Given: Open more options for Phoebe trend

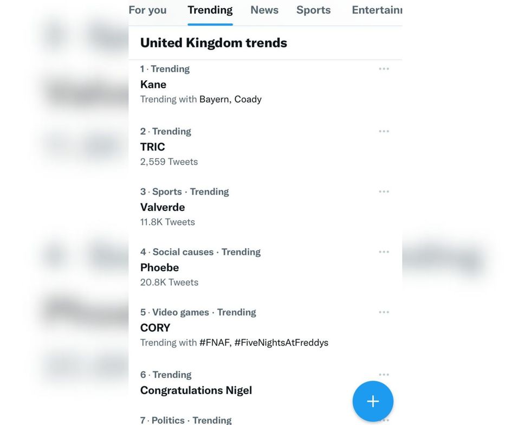Looking at the screenshot, I should tap(384, 252).
